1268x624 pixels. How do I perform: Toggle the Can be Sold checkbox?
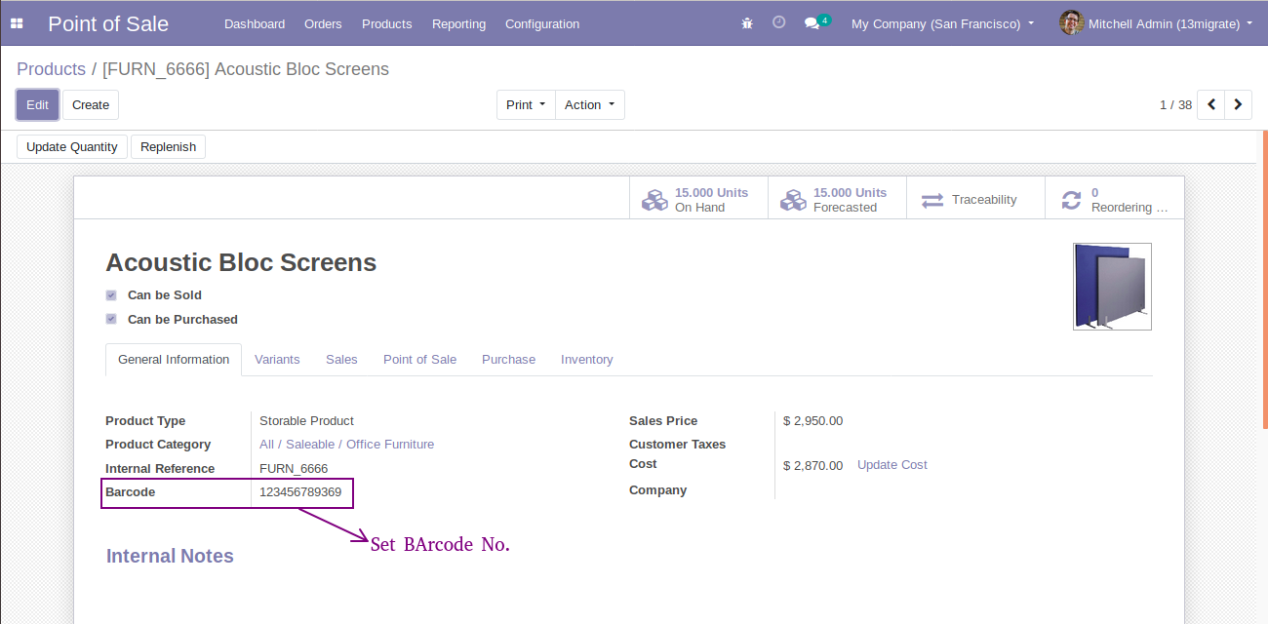coord(111,294)
